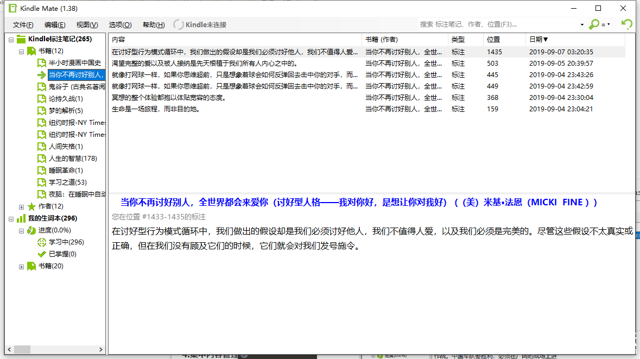Click the Kindle标注笔记 folder icon

21,39
